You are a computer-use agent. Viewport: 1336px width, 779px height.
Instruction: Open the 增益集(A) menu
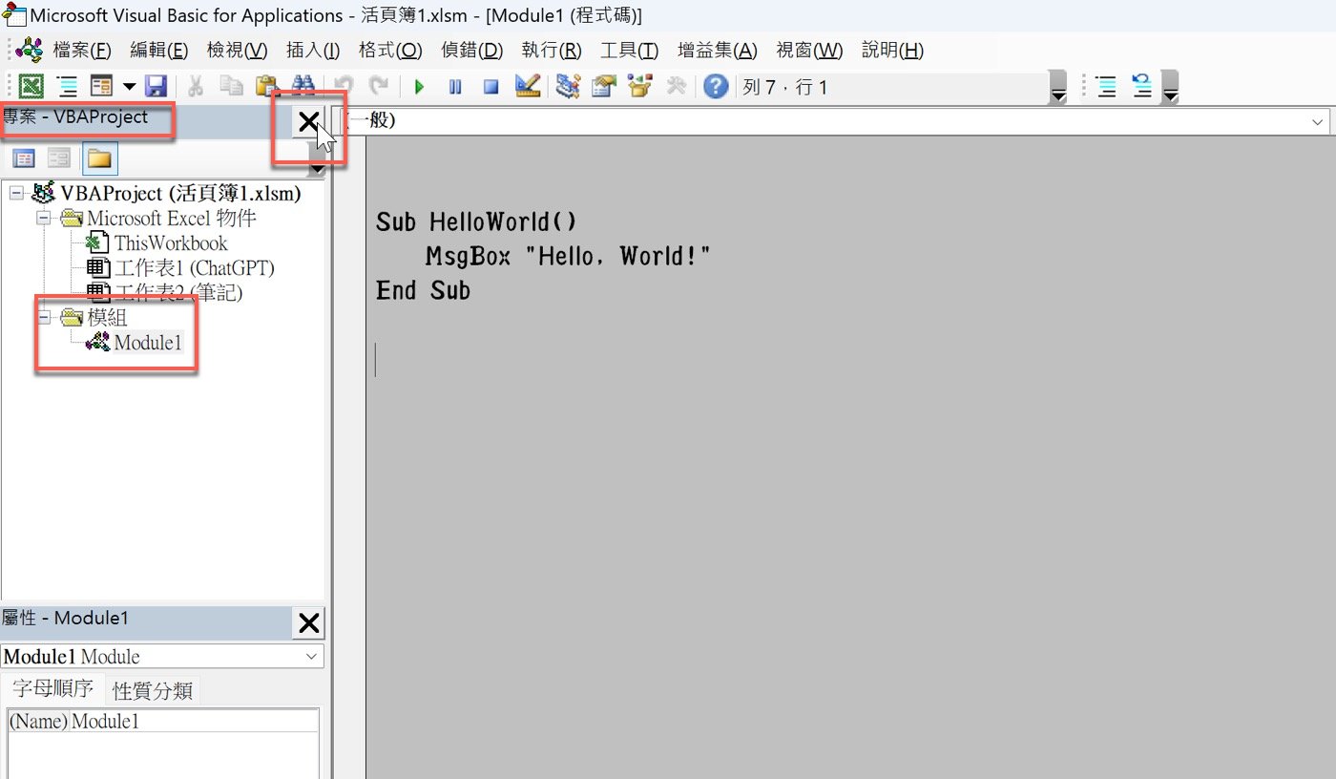pyautogui.click(x=717, y=50)
